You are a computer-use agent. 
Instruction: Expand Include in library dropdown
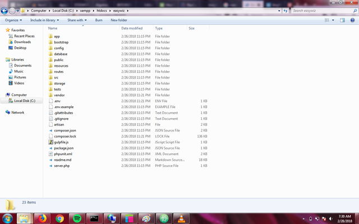click(x=45, y=20)
